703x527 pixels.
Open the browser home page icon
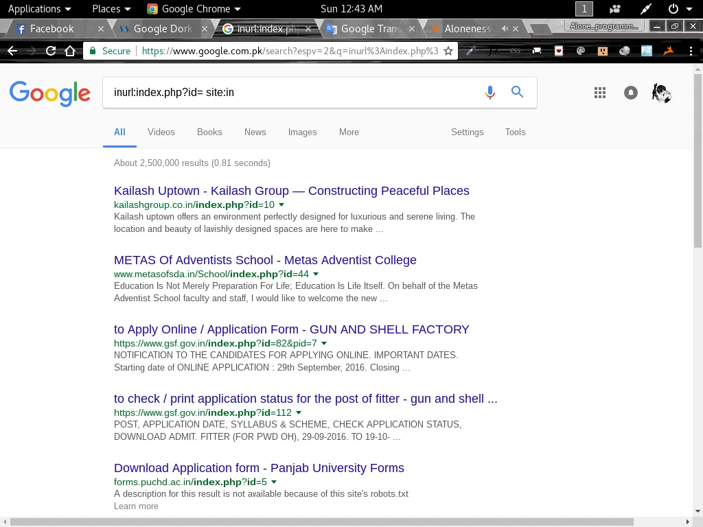(70, 51)
